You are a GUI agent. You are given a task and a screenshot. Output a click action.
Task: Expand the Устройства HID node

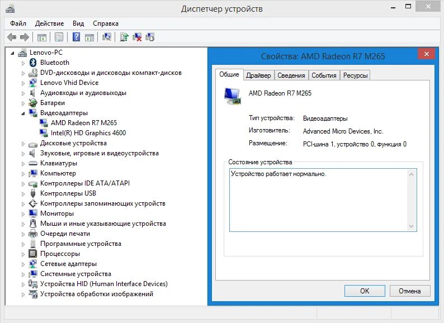[x=23, y=284]
